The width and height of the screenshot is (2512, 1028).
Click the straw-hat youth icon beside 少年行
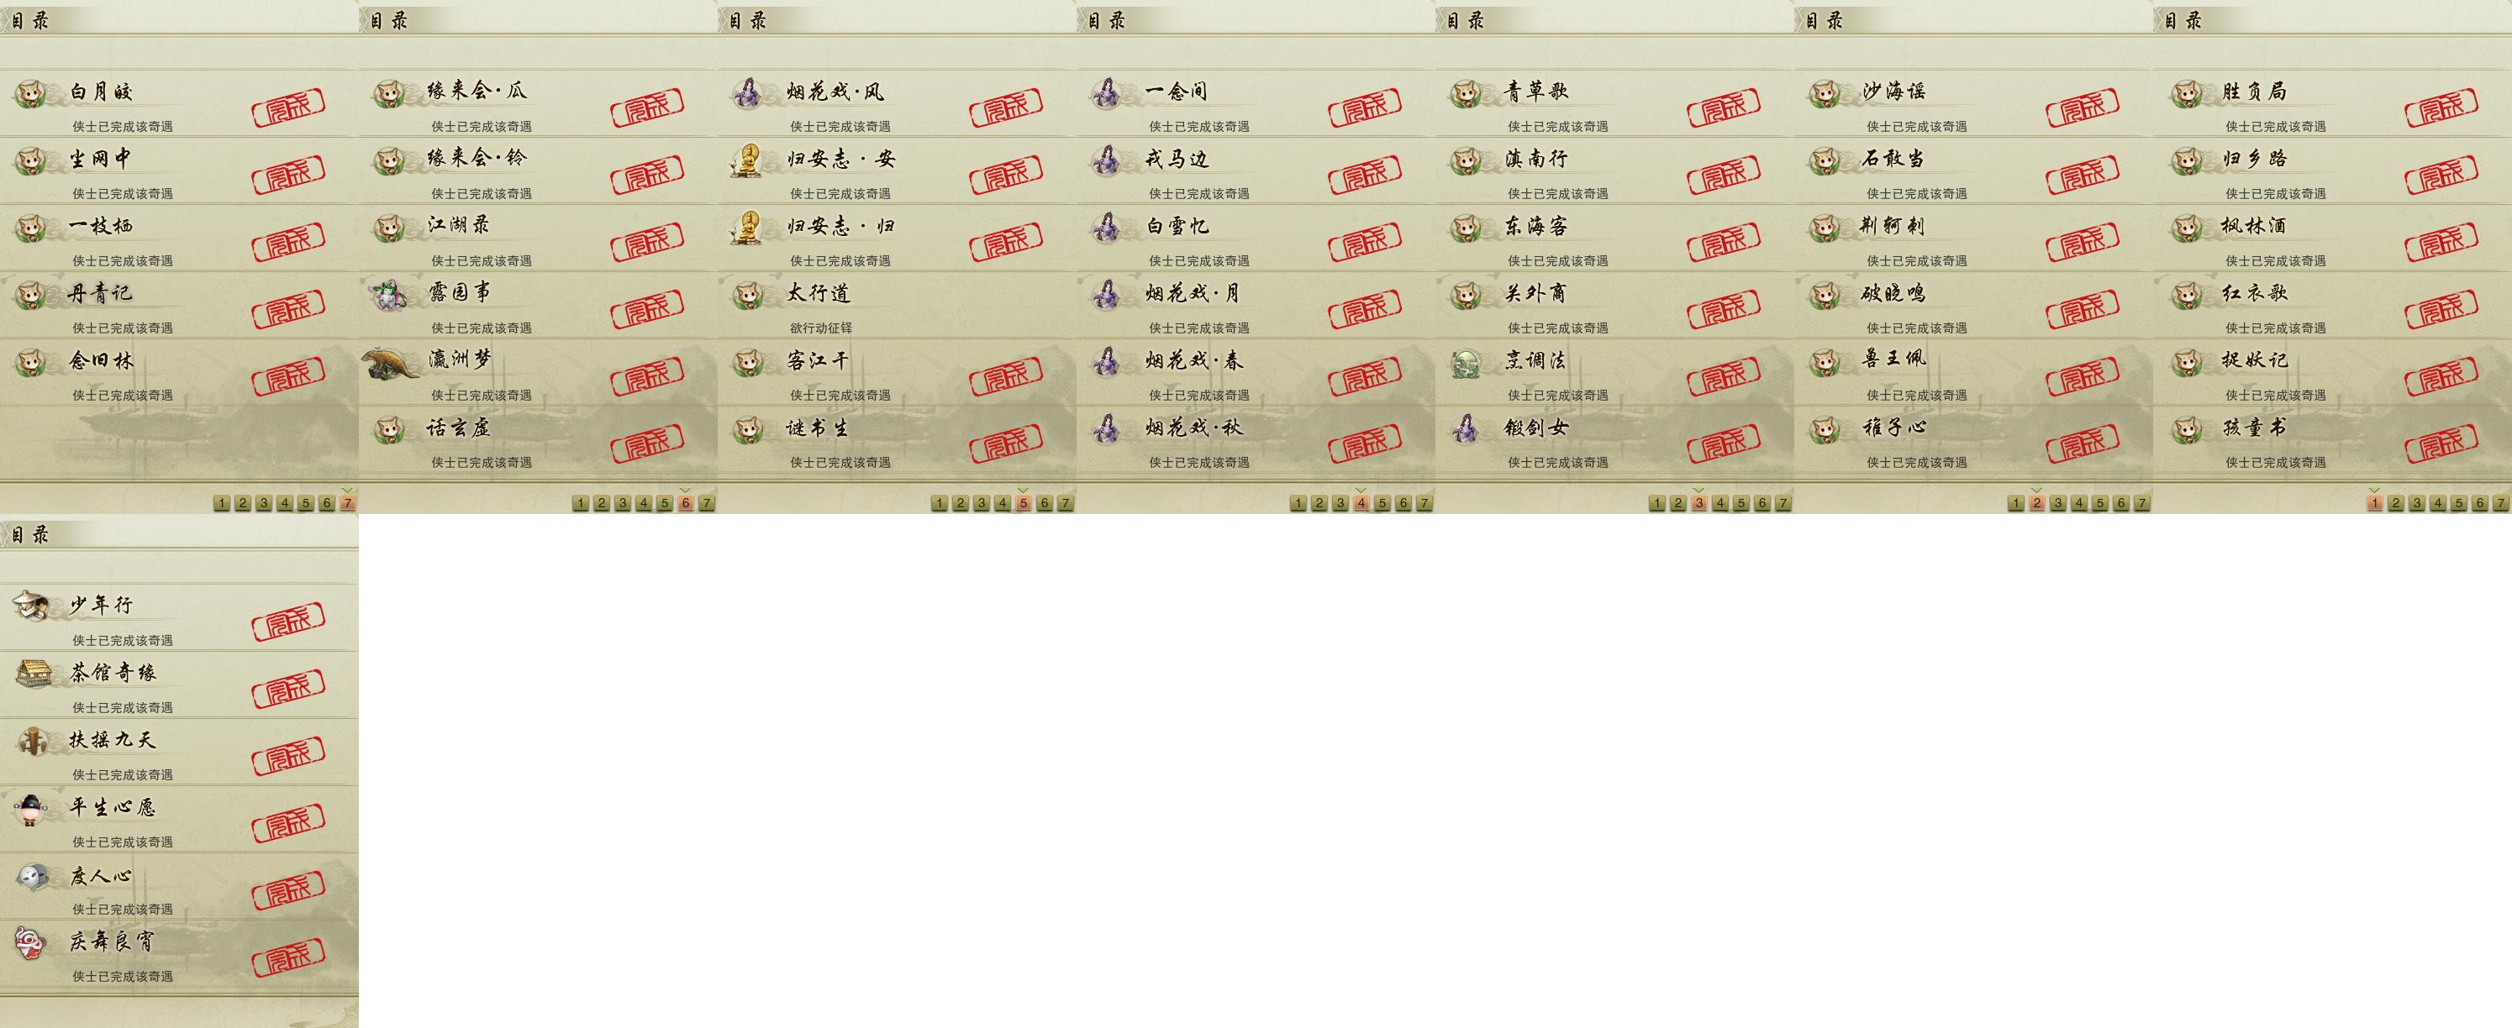pyautogui.click(x=30, y=605)
